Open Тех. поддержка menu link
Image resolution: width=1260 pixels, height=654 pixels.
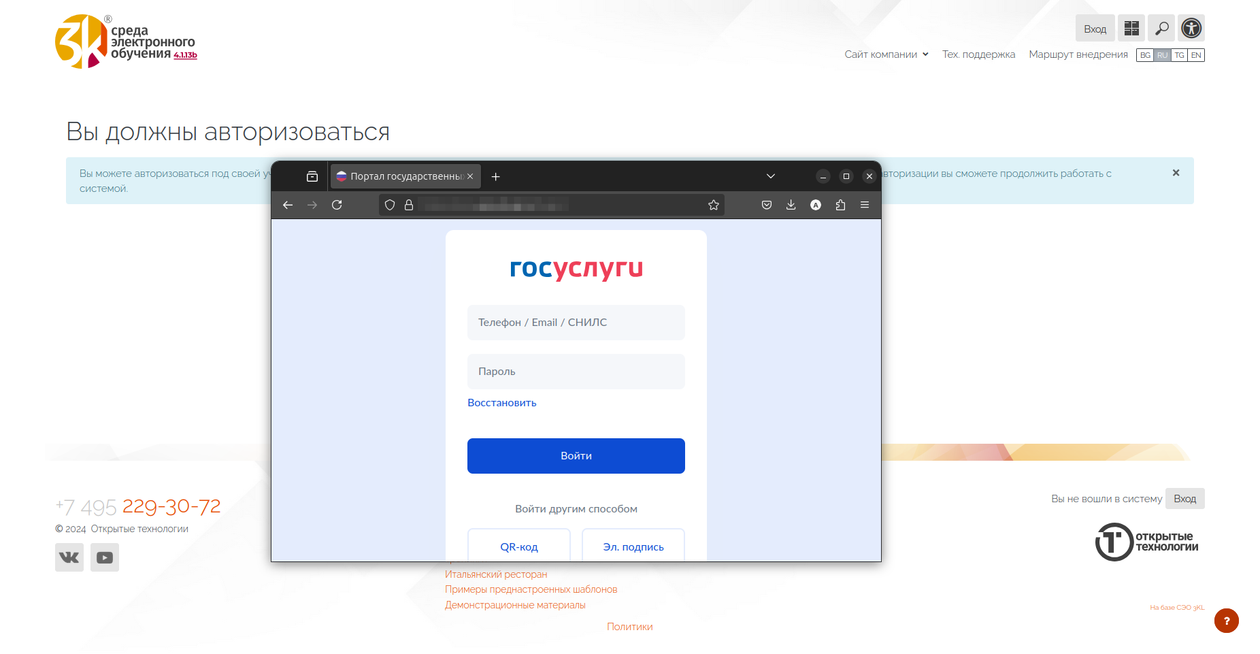[978, 54]
